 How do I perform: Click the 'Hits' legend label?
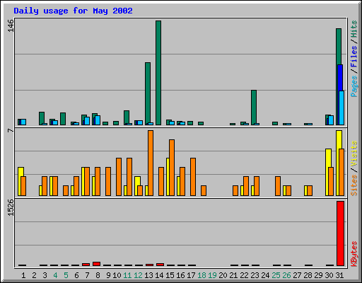point(354,29)
